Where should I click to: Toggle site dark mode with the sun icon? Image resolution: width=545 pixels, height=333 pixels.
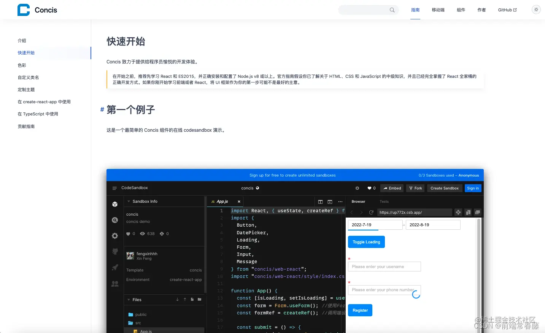[x=536, y=9]
